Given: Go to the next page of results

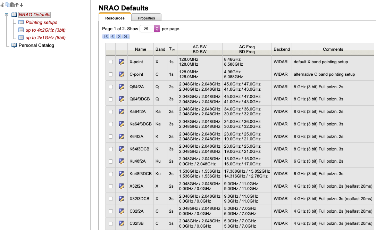Looking at the screenshot, I should [x=119, y=36].
